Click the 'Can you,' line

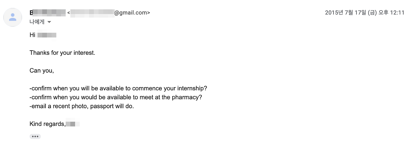click(42, 70)
